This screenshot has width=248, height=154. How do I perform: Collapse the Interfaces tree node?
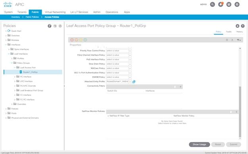6,44
